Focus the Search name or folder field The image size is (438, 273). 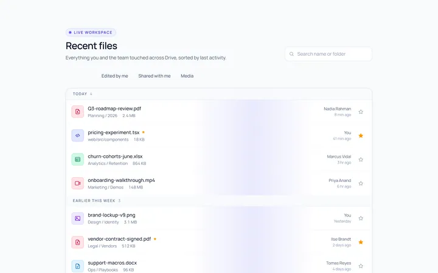pyautogui.click(x=328, y=54)
